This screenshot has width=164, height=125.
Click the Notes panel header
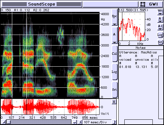coord(141,48)
